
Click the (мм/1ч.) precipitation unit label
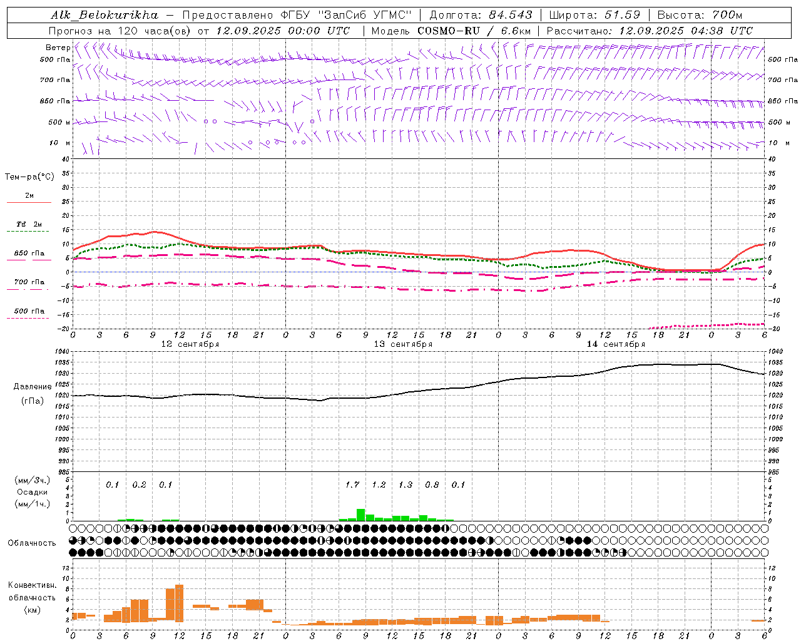[x=33, y=504]
